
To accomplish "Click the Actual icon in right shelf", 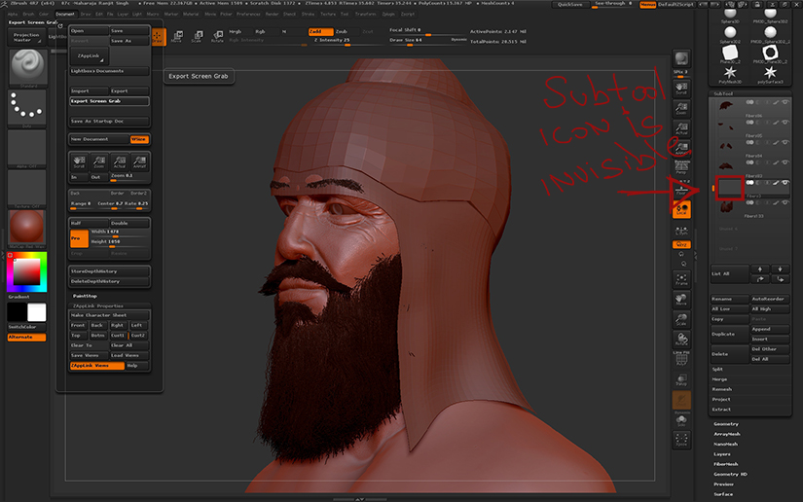I will (x=681, y=128).
